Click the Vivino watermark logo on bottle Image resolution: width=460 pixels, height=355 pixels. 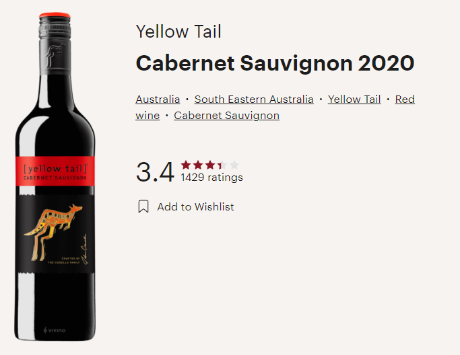pos(55,330)
